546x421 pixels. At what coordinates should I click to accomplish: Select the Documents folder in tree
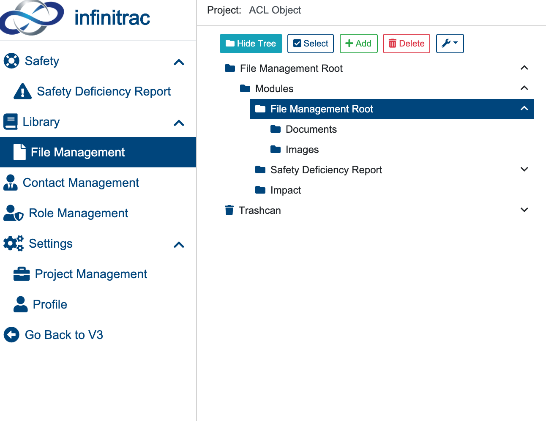311,129
